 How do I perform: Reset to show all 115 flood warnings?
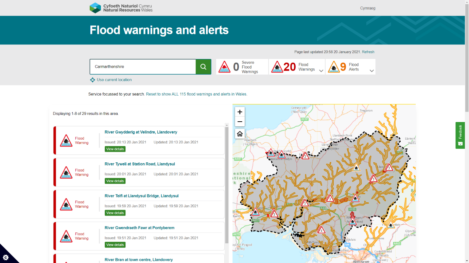point(196,94)
